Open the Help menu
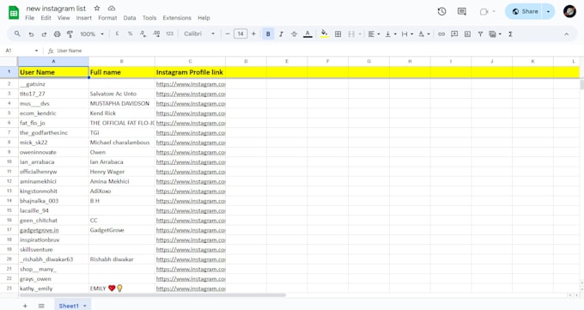 point(204,18)
